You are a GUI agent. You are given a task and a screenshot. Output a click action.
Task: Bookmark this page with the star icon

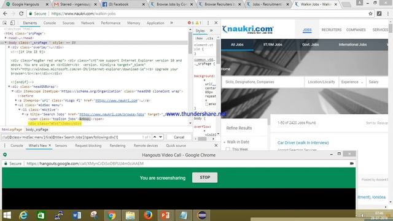pyautogui.click(x=370, y=14)
